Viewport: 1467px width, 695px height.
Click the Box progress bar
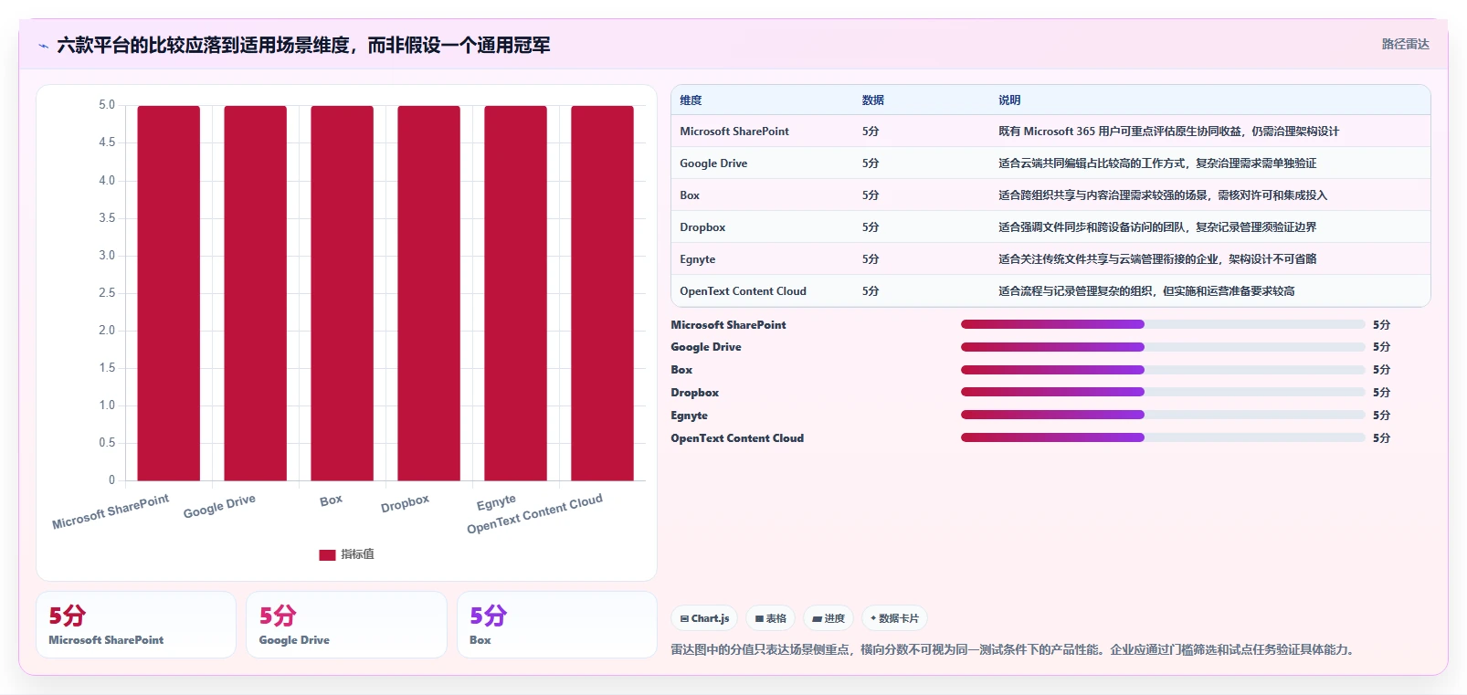tap(1163, 370)
